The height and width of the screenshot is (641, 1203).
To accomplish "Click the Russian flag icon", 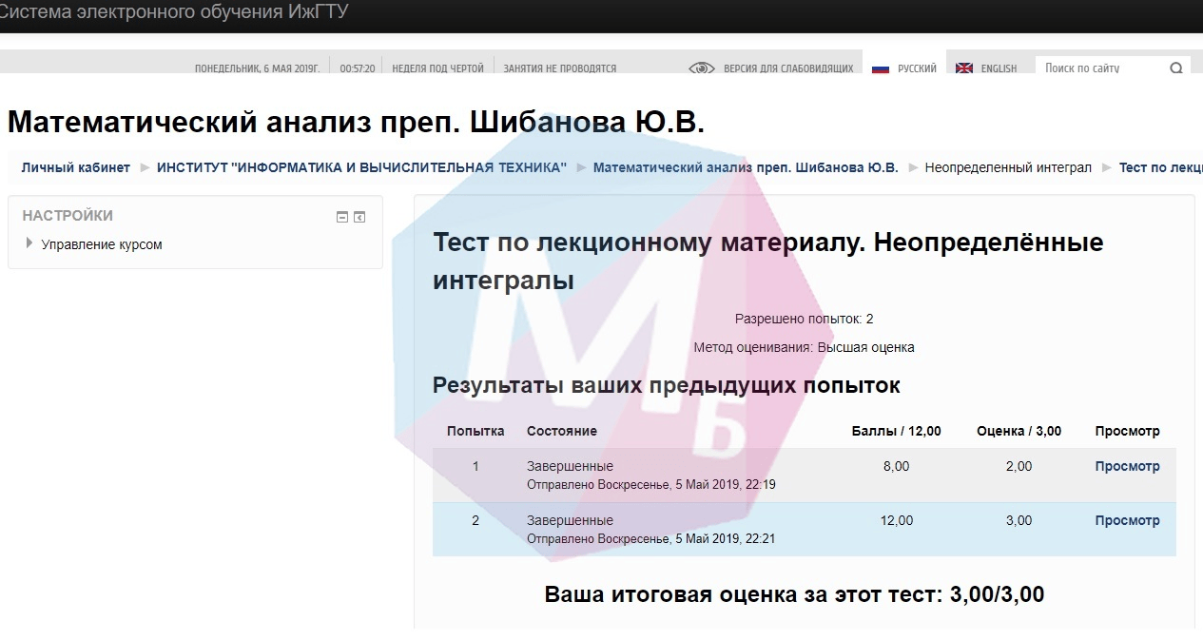I will 880,68.
